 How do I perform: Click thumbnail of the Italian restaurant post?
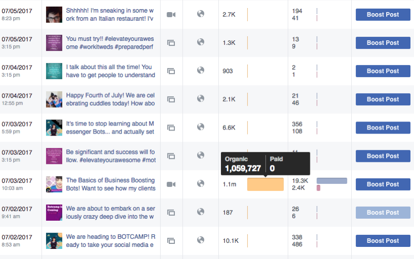[x=54, y=15]
